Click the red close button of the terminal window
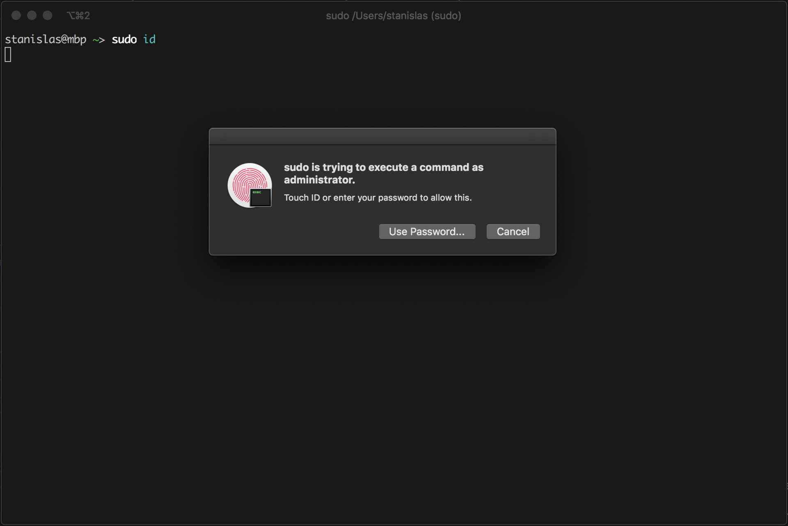Viewport: 788px width, 526px height. [x=16, y=15]
